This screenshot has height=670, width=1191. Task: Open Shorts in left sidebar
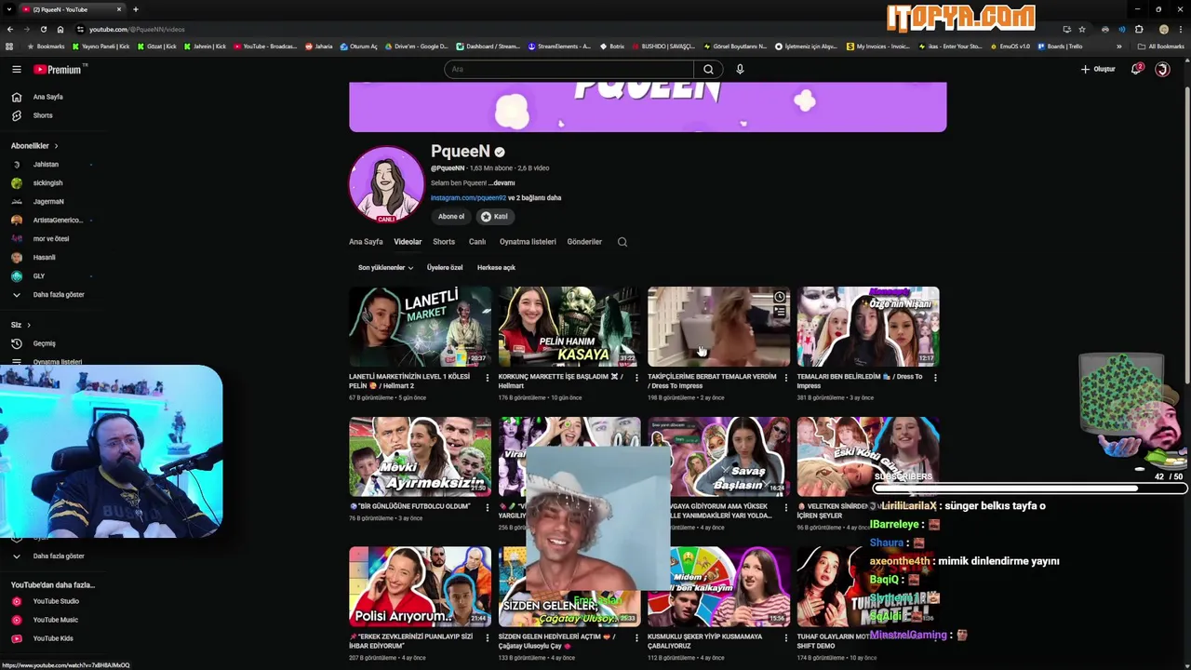(43, 115)
